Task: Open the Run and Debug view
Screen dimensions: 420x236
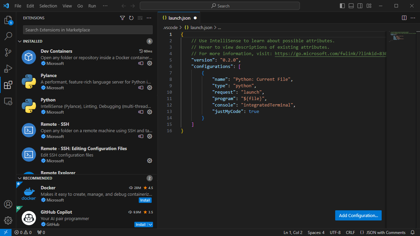Action: pyautogui.click(x=8, y=69)
